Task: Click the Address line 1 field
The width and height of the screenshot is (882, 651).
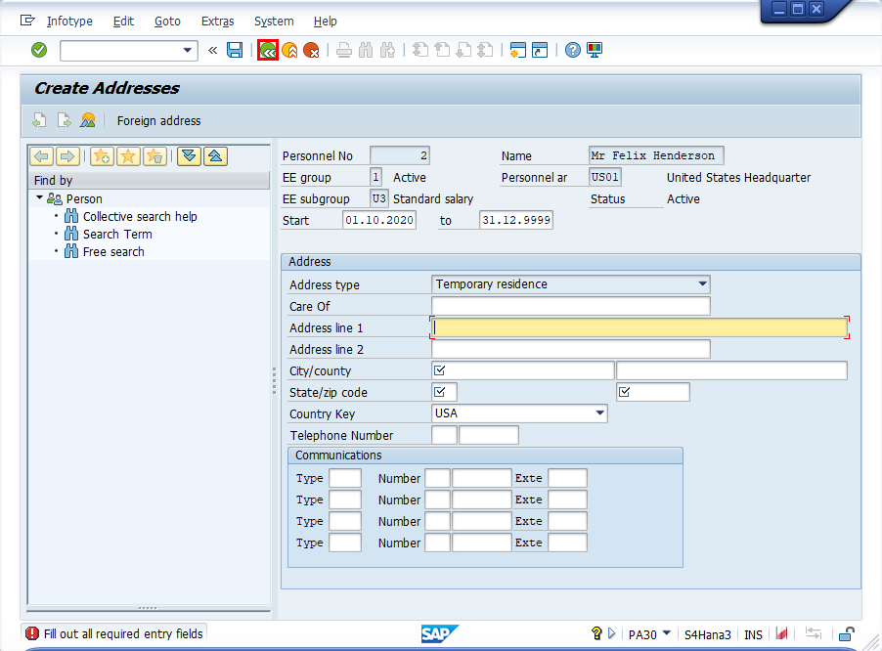Action: pos(639,327)
